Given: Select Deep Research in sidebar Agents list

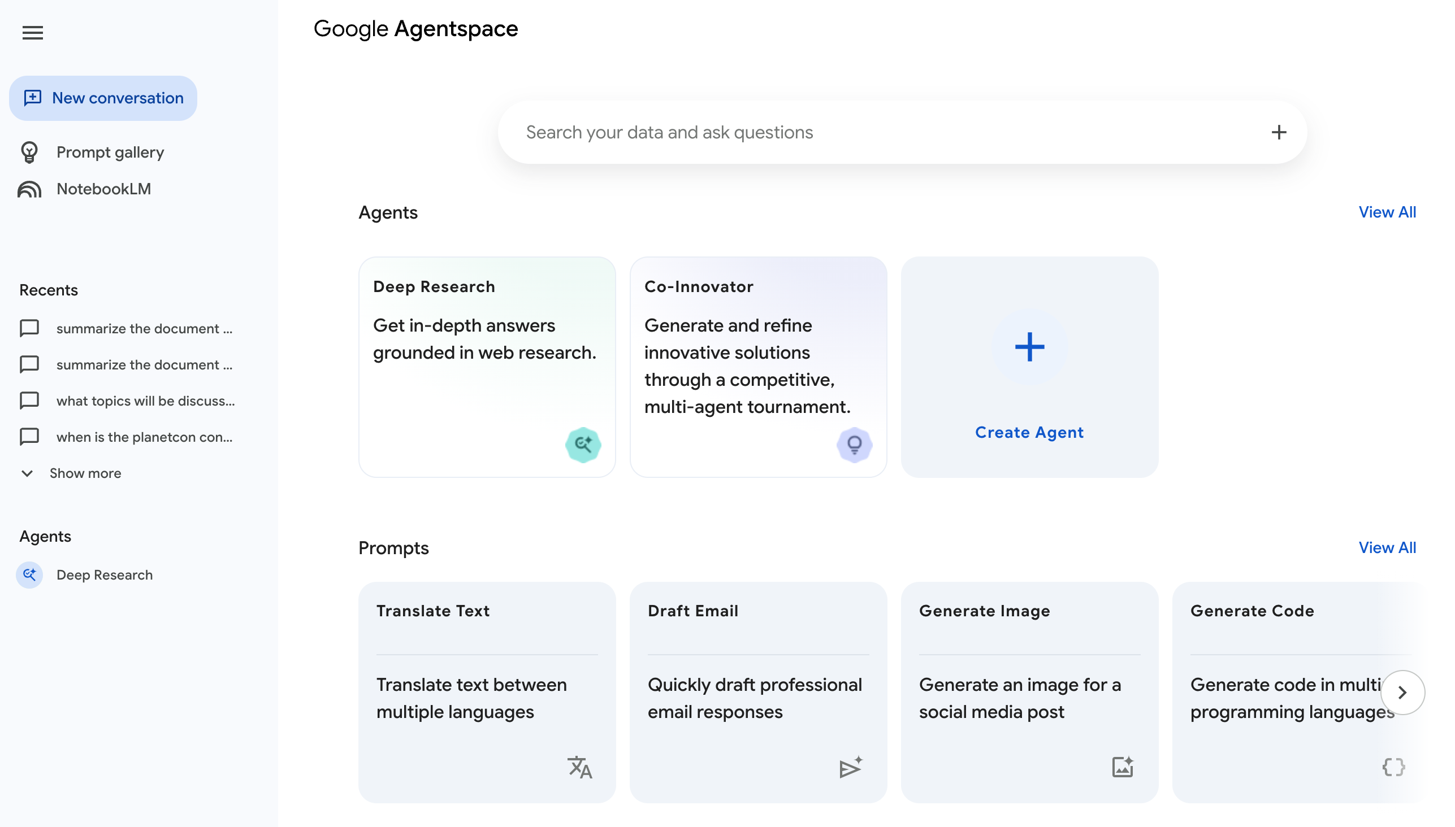Looking at the screenshot, I should click(x=105, y=575).
